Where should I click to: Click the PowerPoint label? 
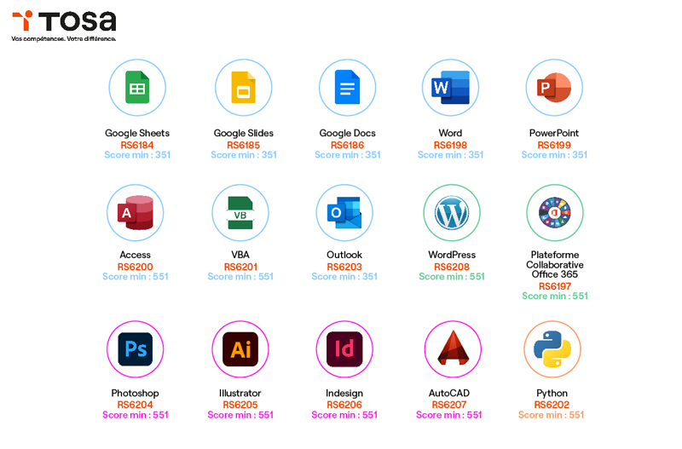pos(554,133)
